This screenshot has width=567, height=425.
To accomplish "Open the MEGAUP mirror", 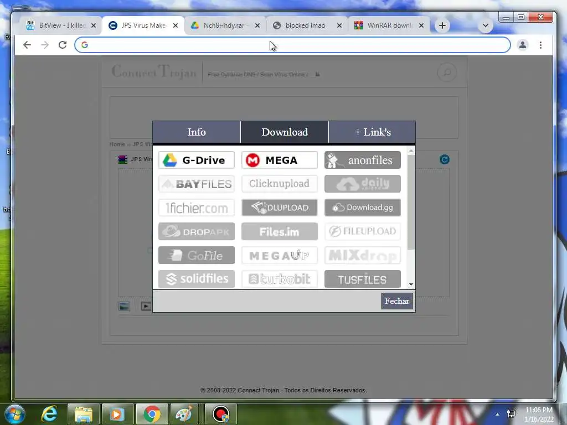I will coord(280,255).
